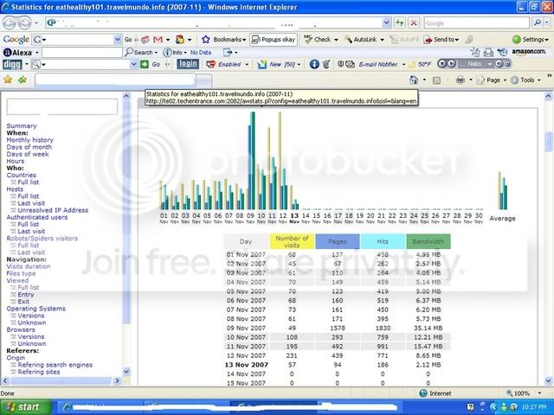Click the digg login button
This screenshot has height=415, width=554.
tap(188, 63)
